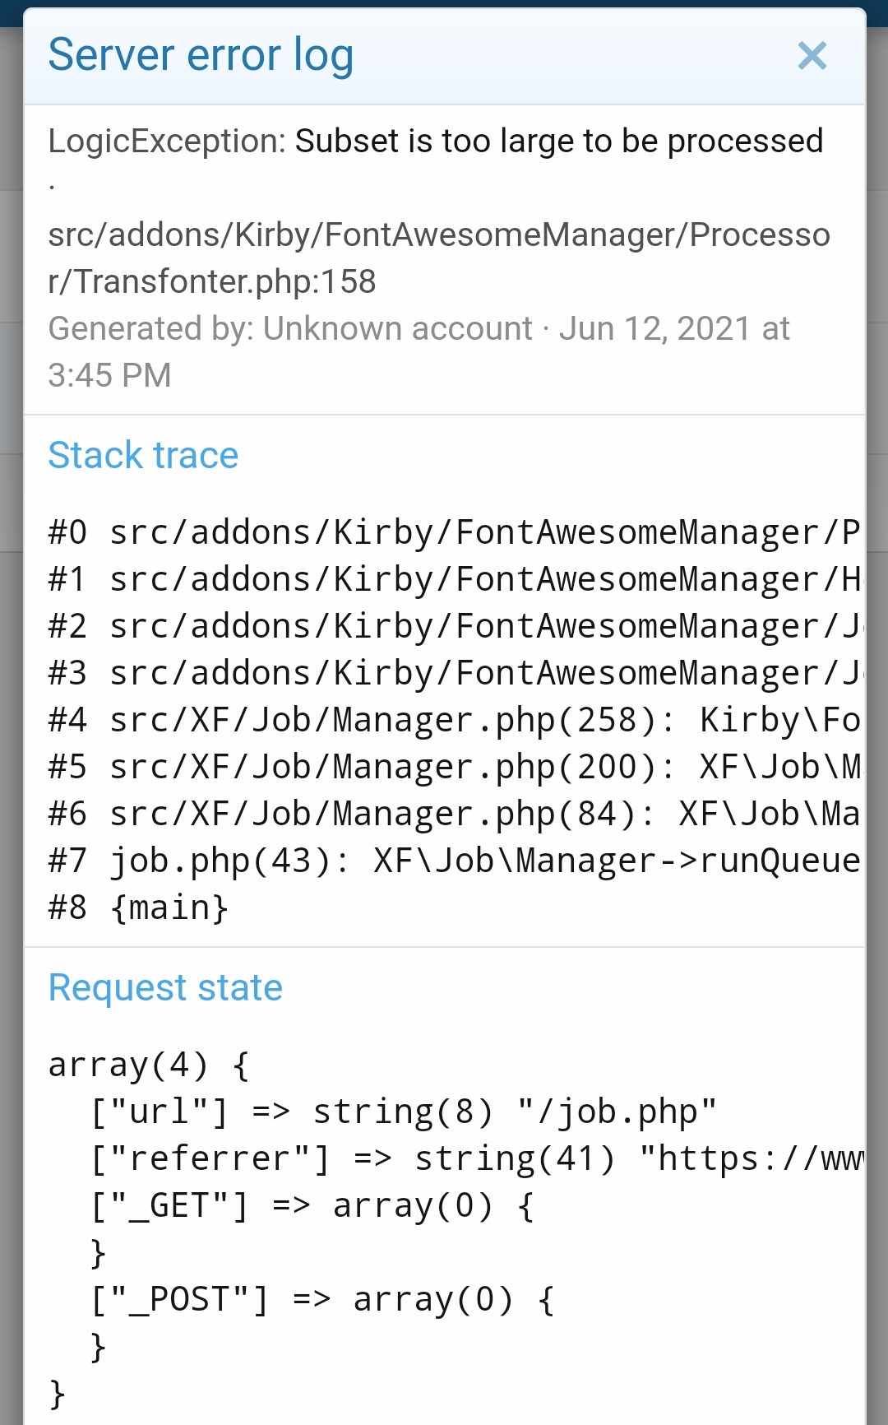
Task: Click the LogicException error message text
Action: pos(435,142)
